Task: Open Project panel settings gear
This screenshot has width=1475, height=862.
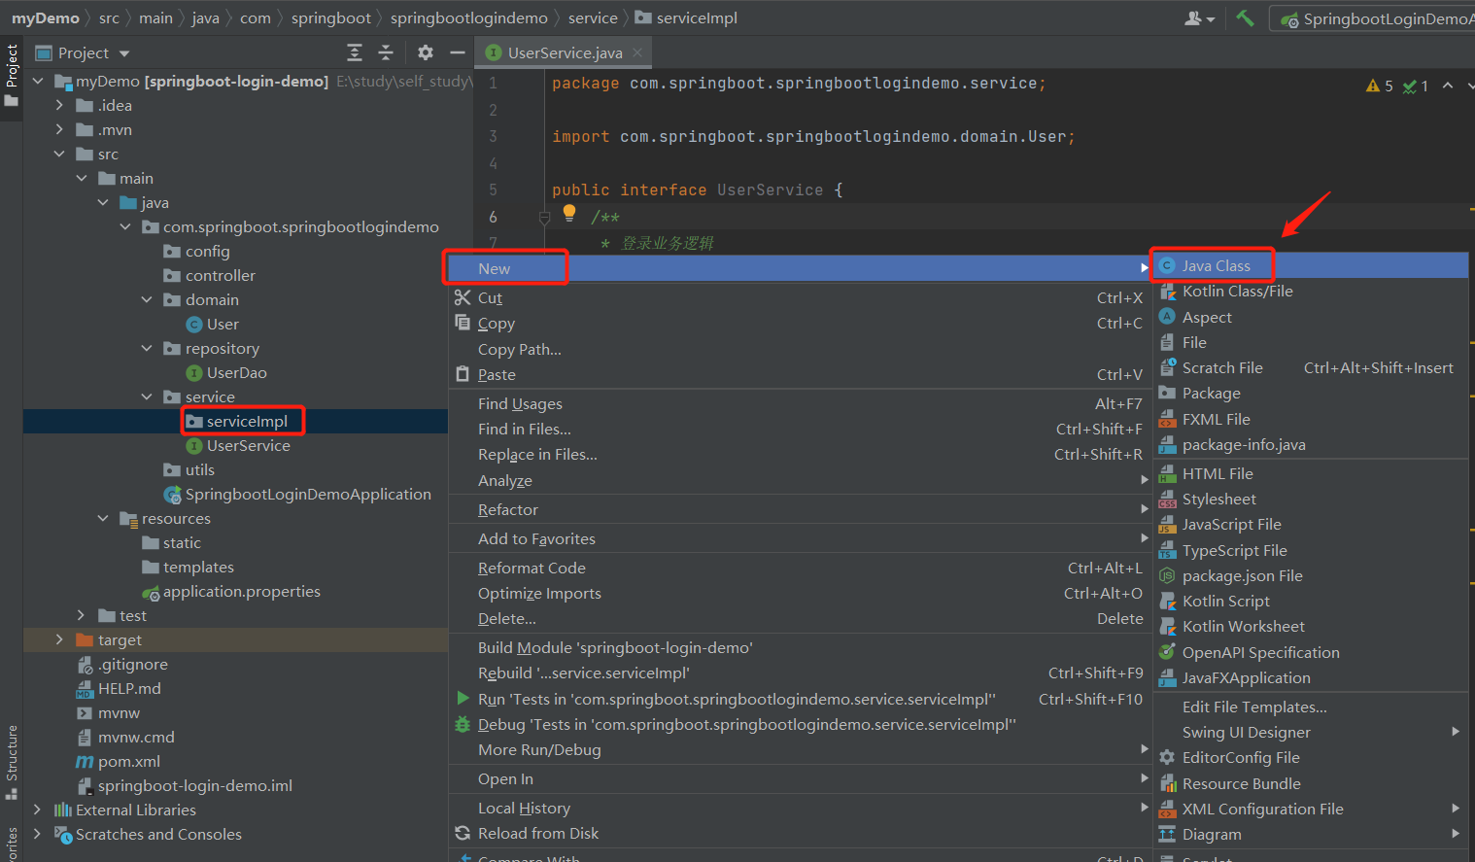Action: 426,52
